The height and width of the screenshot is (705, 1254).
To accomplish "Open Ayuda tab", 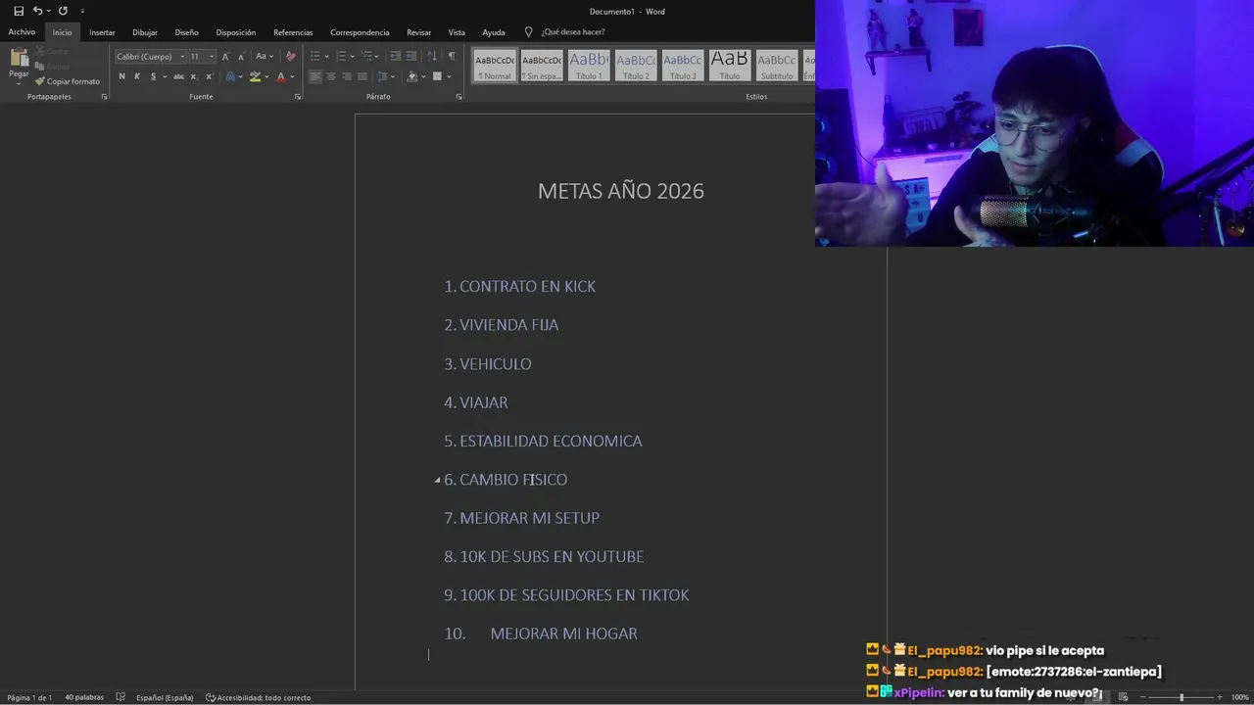I will point(494,32).
